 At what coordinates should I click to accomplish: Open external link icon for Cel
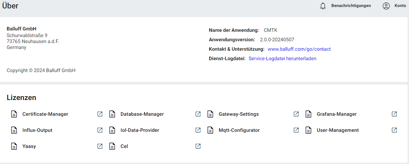click(x=198, y=146)
